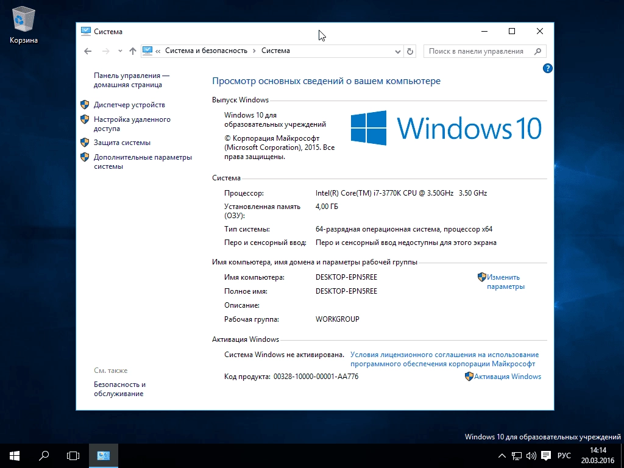Open Защита системы link
The width and height of the screenshot is (624, 468).
122,143
